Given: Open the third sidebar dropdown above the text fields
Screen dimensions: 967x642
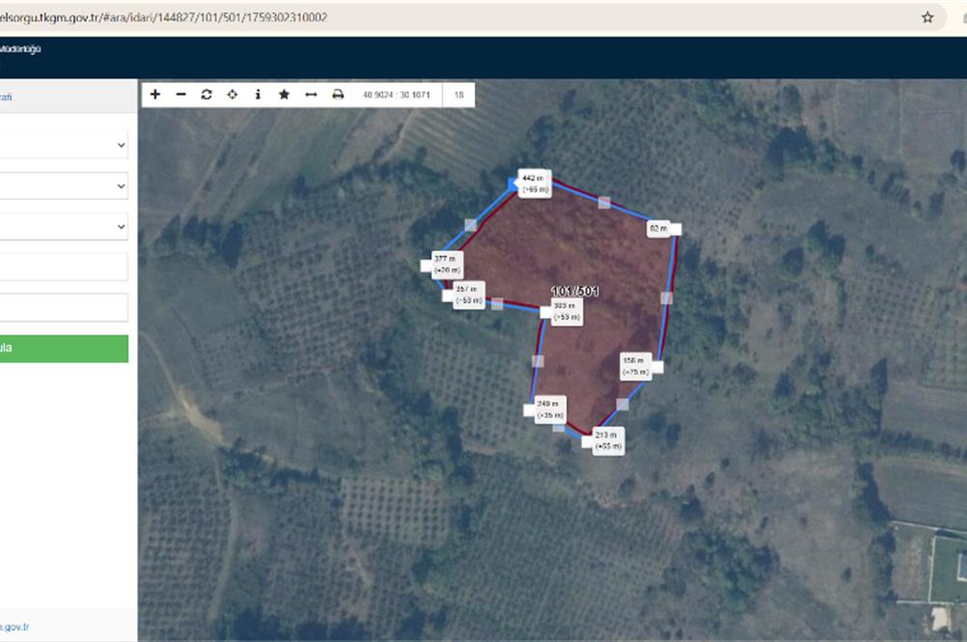Looking at the screenshot, I should coord(64,226).
